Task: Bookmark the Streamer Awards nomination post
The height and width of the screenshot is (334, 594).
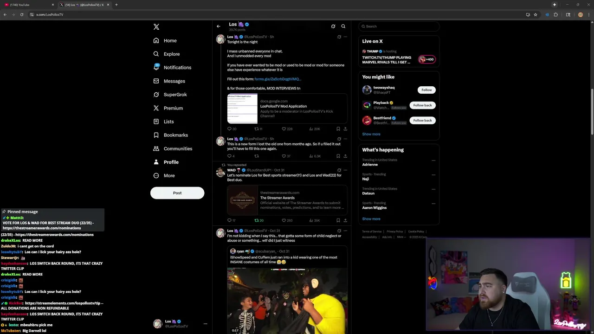Action: pos(338,220)
